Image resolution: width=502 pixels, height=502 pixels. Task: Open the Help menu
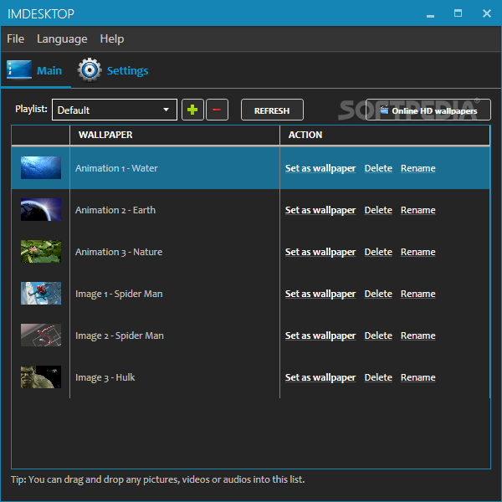tap(112, 39)
